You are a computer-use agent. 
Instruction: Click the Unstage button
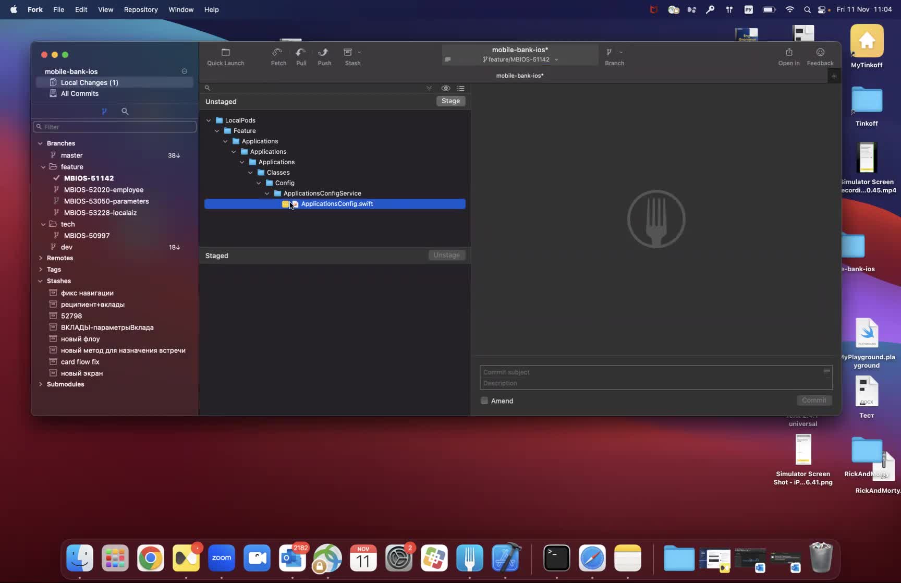(x=446, y=255)
